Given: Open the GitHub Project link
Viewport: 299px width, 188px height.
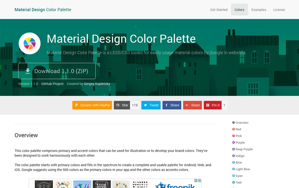Looking at the screenshot, I should click(x=52, y=84).
